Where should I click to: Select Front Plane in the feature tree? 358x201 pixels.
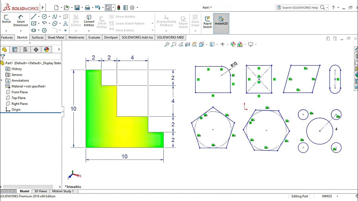click(x=20, y=92)
